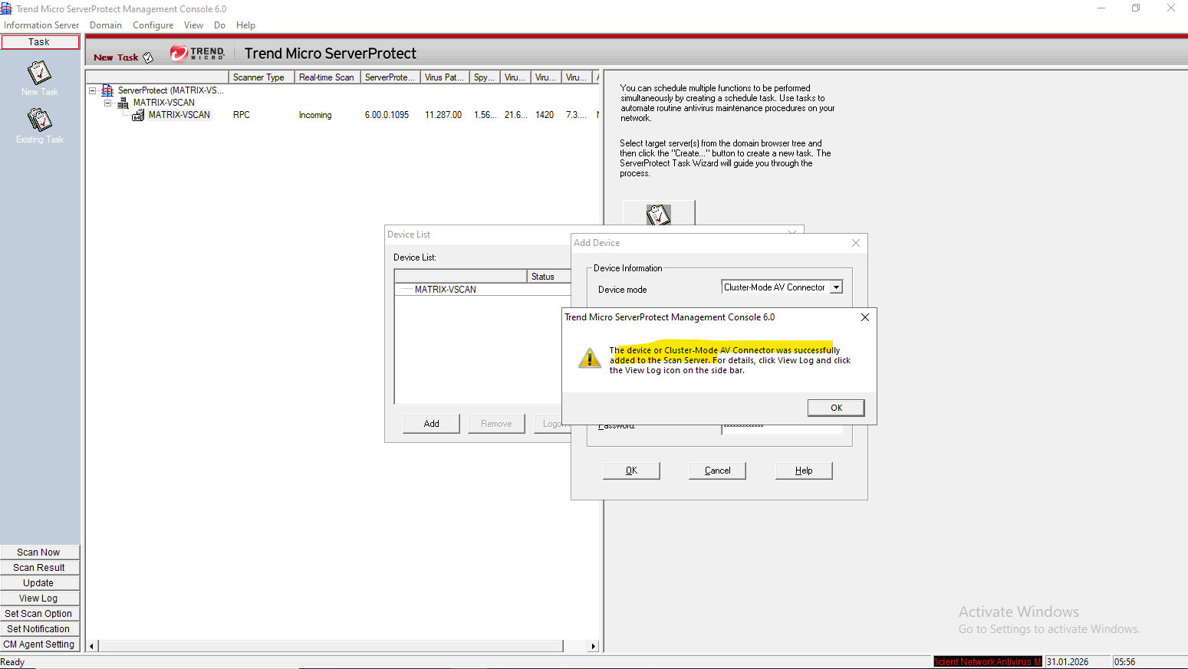Viewport: 1188px width, 669px height.
Task: Click Add in the Device List dialog
Action: coord(432,424)
